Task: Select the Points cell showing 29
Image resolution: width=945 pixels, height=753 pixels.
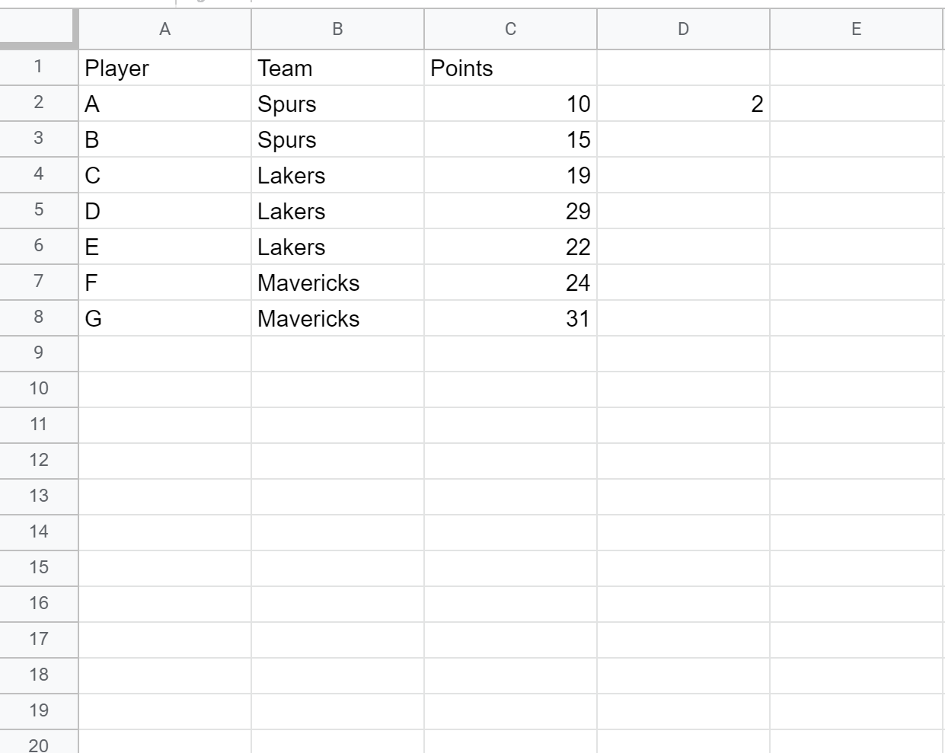Action: tap(510, 211)
